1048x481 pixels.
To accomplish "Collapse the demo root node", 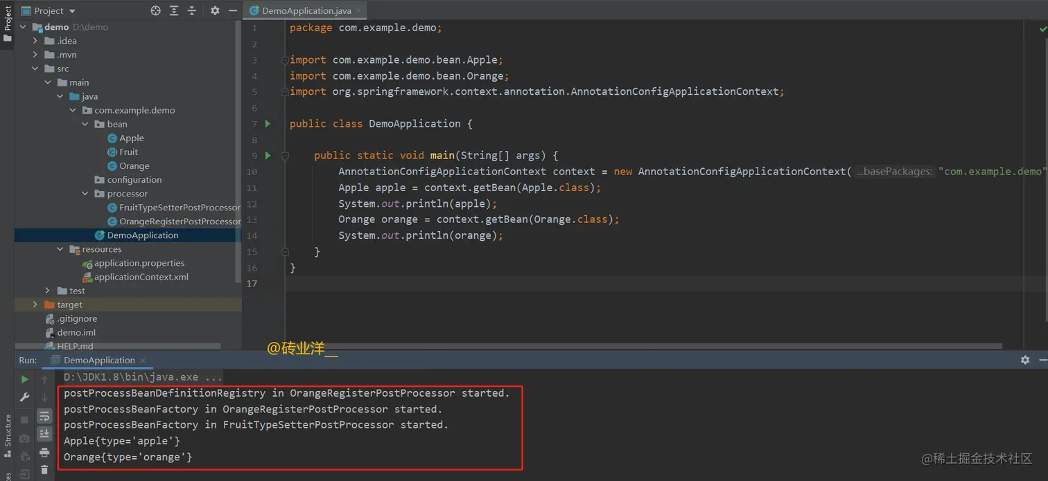I will point(23,27).
